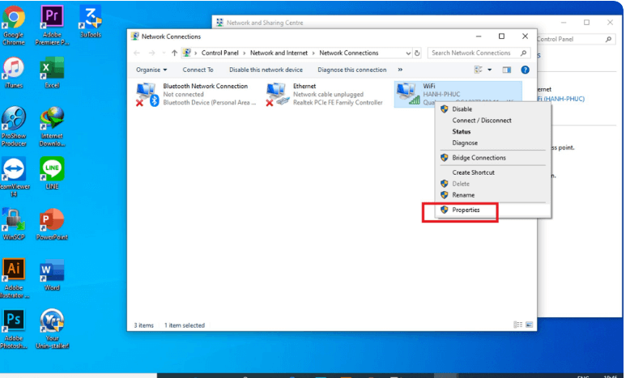This screenshot has width=630, height=378.
Task: Go forward in Network Connections
Action: click(151, 53)
